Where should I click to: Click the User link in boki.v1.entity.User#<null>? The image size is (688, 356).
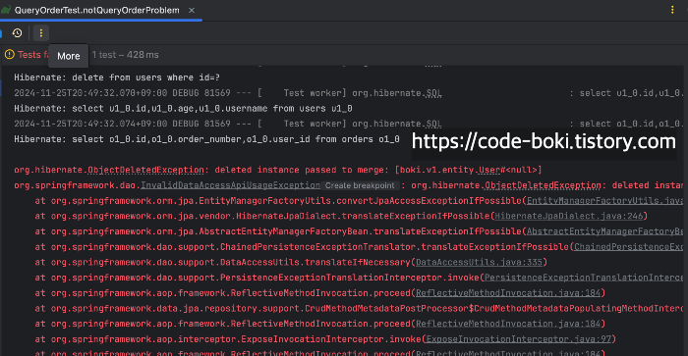pos(489,170)
